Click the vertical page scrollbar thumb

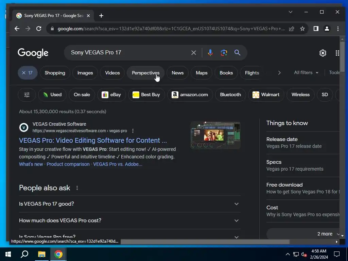click(342, 57)
